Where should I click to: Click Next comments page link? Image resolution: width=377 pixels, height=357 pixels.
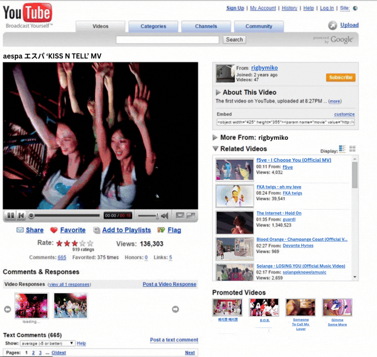(190, 353)
